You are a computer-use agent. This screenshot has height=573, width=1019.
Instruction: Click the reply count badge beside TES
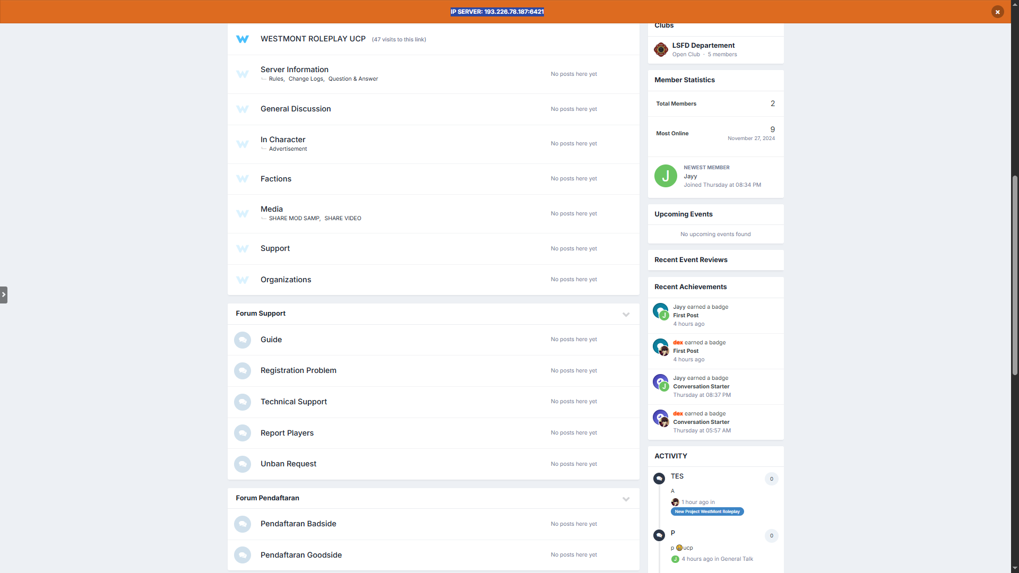pyautogui.click(x=772, y=479)
